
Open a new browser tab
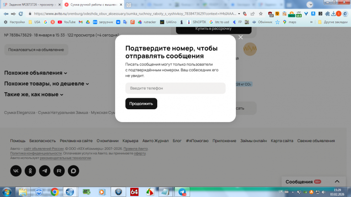[x=128, y=5]
